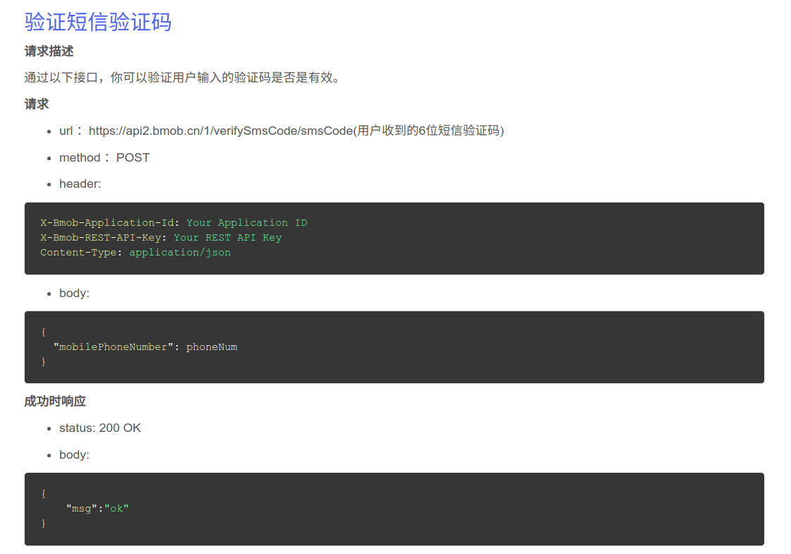Click the heading 验证短信验证码
791x554 pixels.
[x=98, y=22]
